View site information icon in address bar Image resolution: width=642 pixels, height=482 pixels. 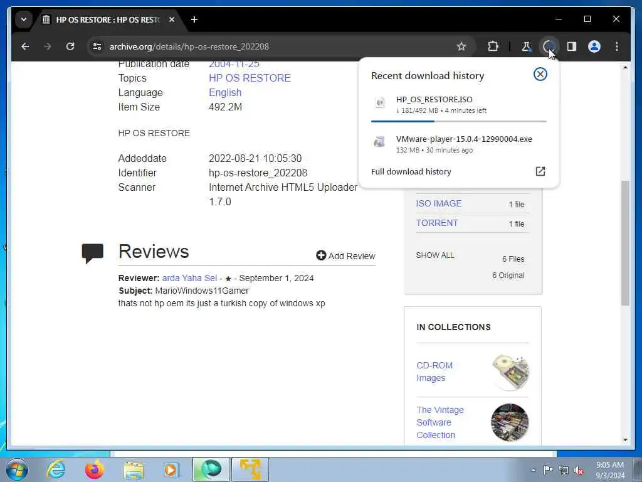point(97,46)
